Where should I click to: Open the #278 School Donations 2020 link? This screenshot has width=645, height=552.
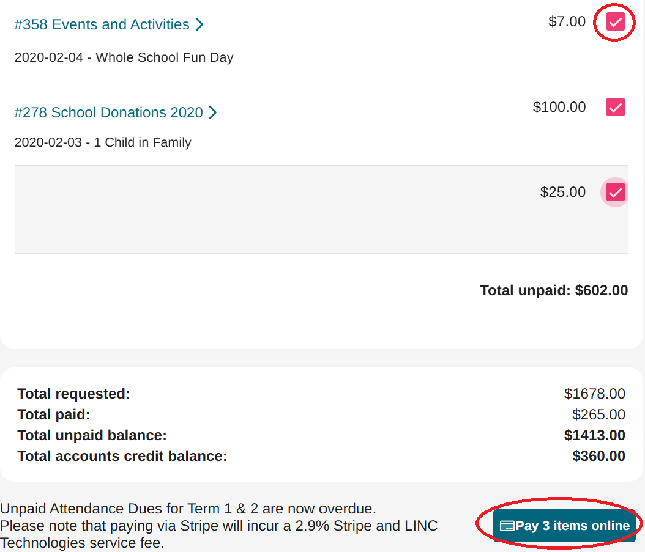[x=108, y=112]
